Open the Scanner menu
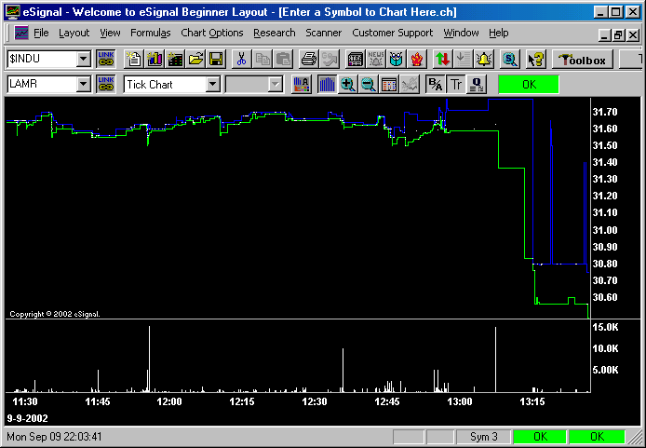This screenshot has height=448, width=646. 323,33
